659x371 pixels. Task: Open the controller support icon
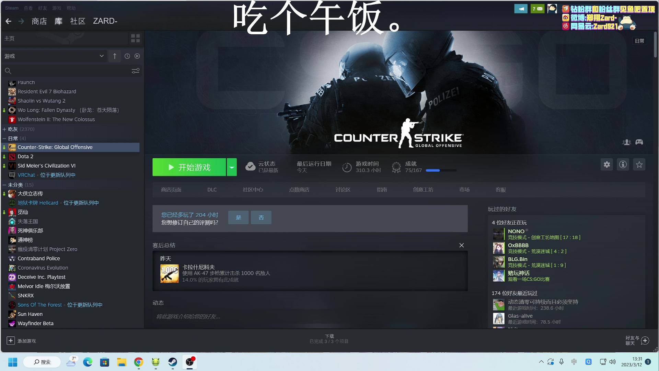click(639, 142)
